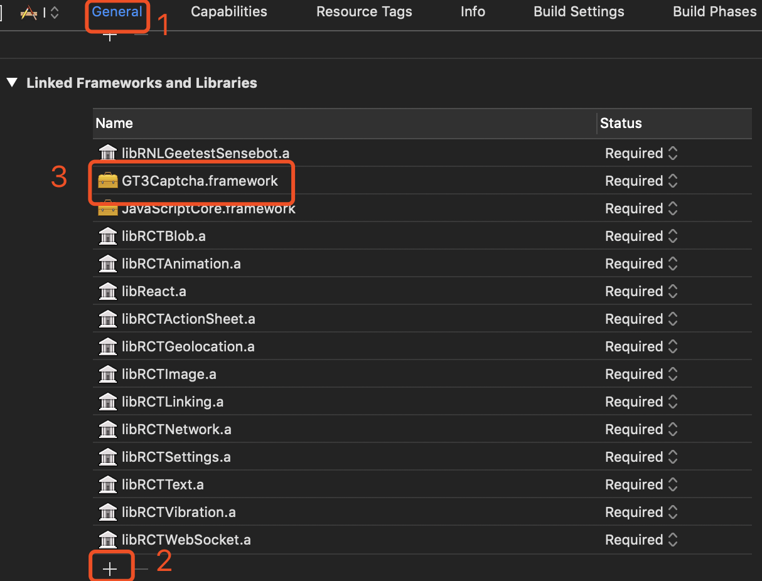This screenshot has height=581, width=762.
Task: Open the target selector popup with app icon
Action: click(x=40, y=13)
